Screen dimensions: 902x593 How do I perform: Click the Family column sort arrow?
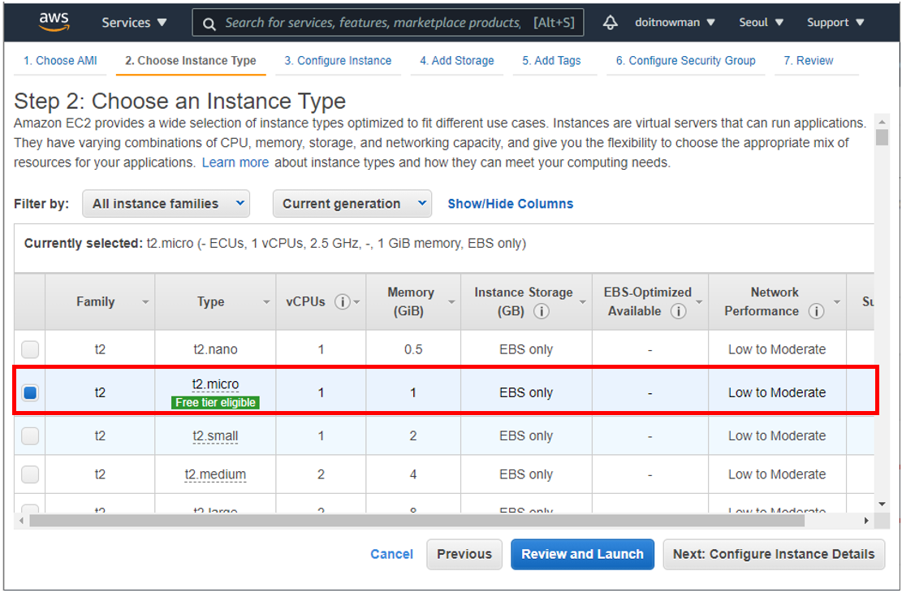tap(145, 302)
